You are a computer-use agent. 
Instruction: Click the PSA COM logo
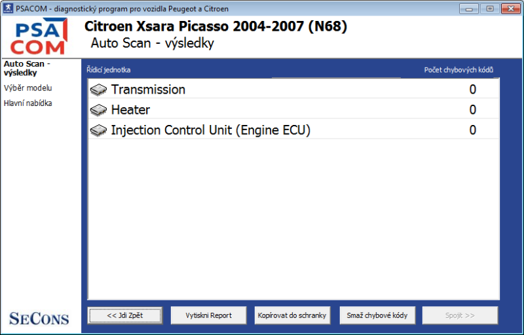point(41,37)
